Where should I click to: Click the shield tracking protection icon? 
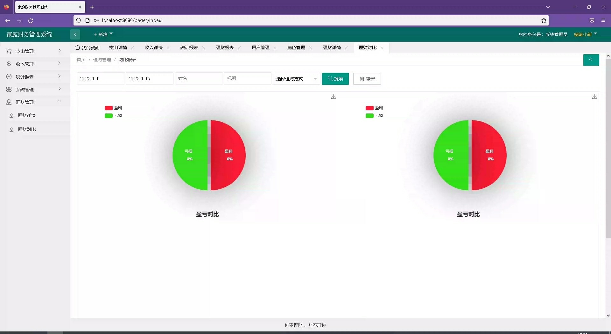pos(79,20)
